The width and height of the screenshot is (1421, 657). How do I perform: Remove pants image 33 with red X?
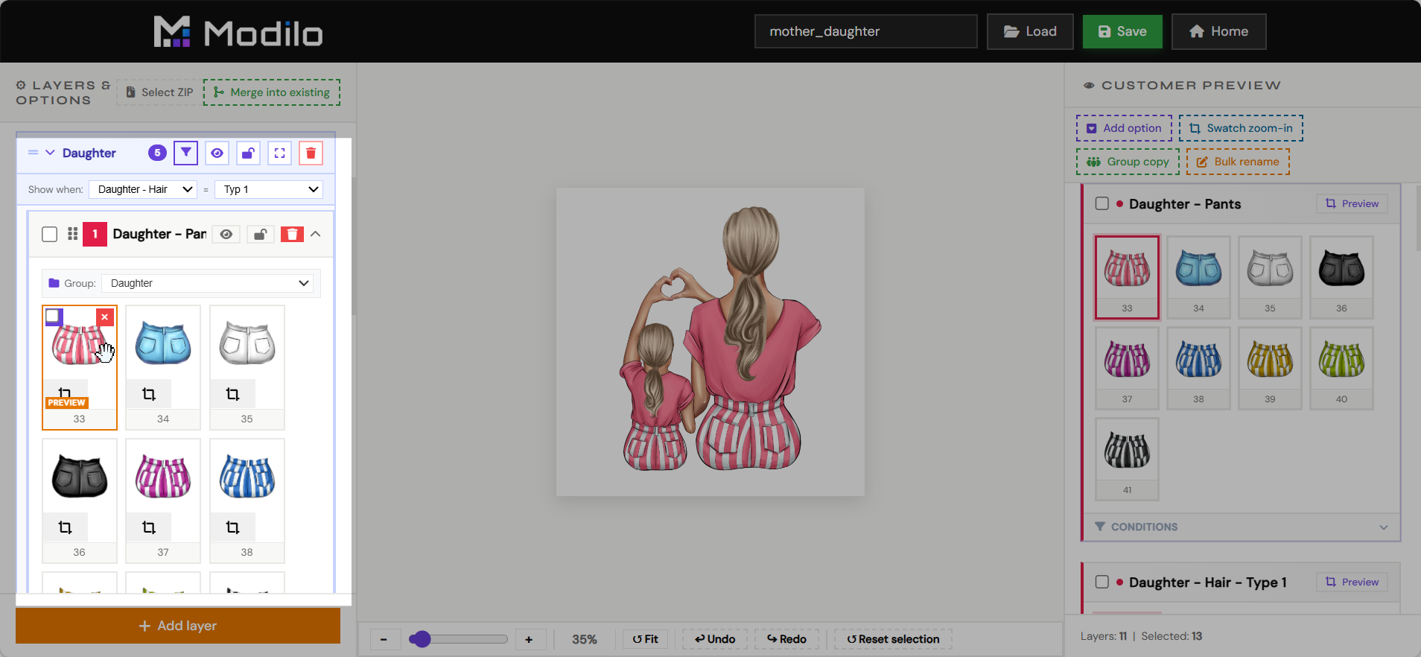pyautogui.click(x=105, y=317)
